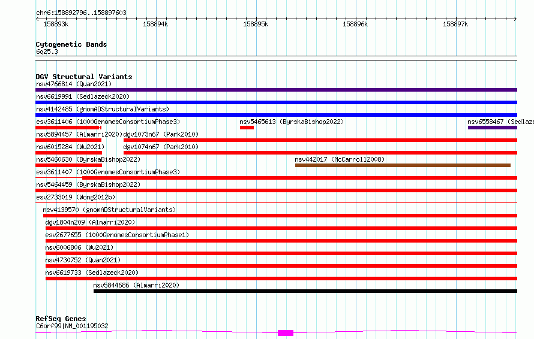The image size is (534, 339).
Task: Select nsv4139570 (gnomADStructuralVariants) label
Action: click(x=109, y=210)
